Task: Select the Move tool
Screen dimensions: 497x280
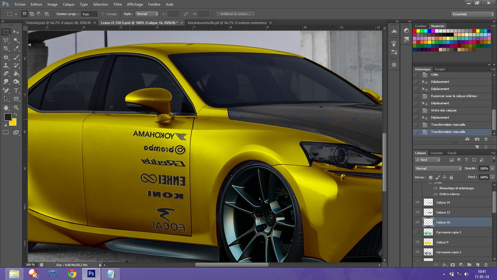Action: point(16,32)
